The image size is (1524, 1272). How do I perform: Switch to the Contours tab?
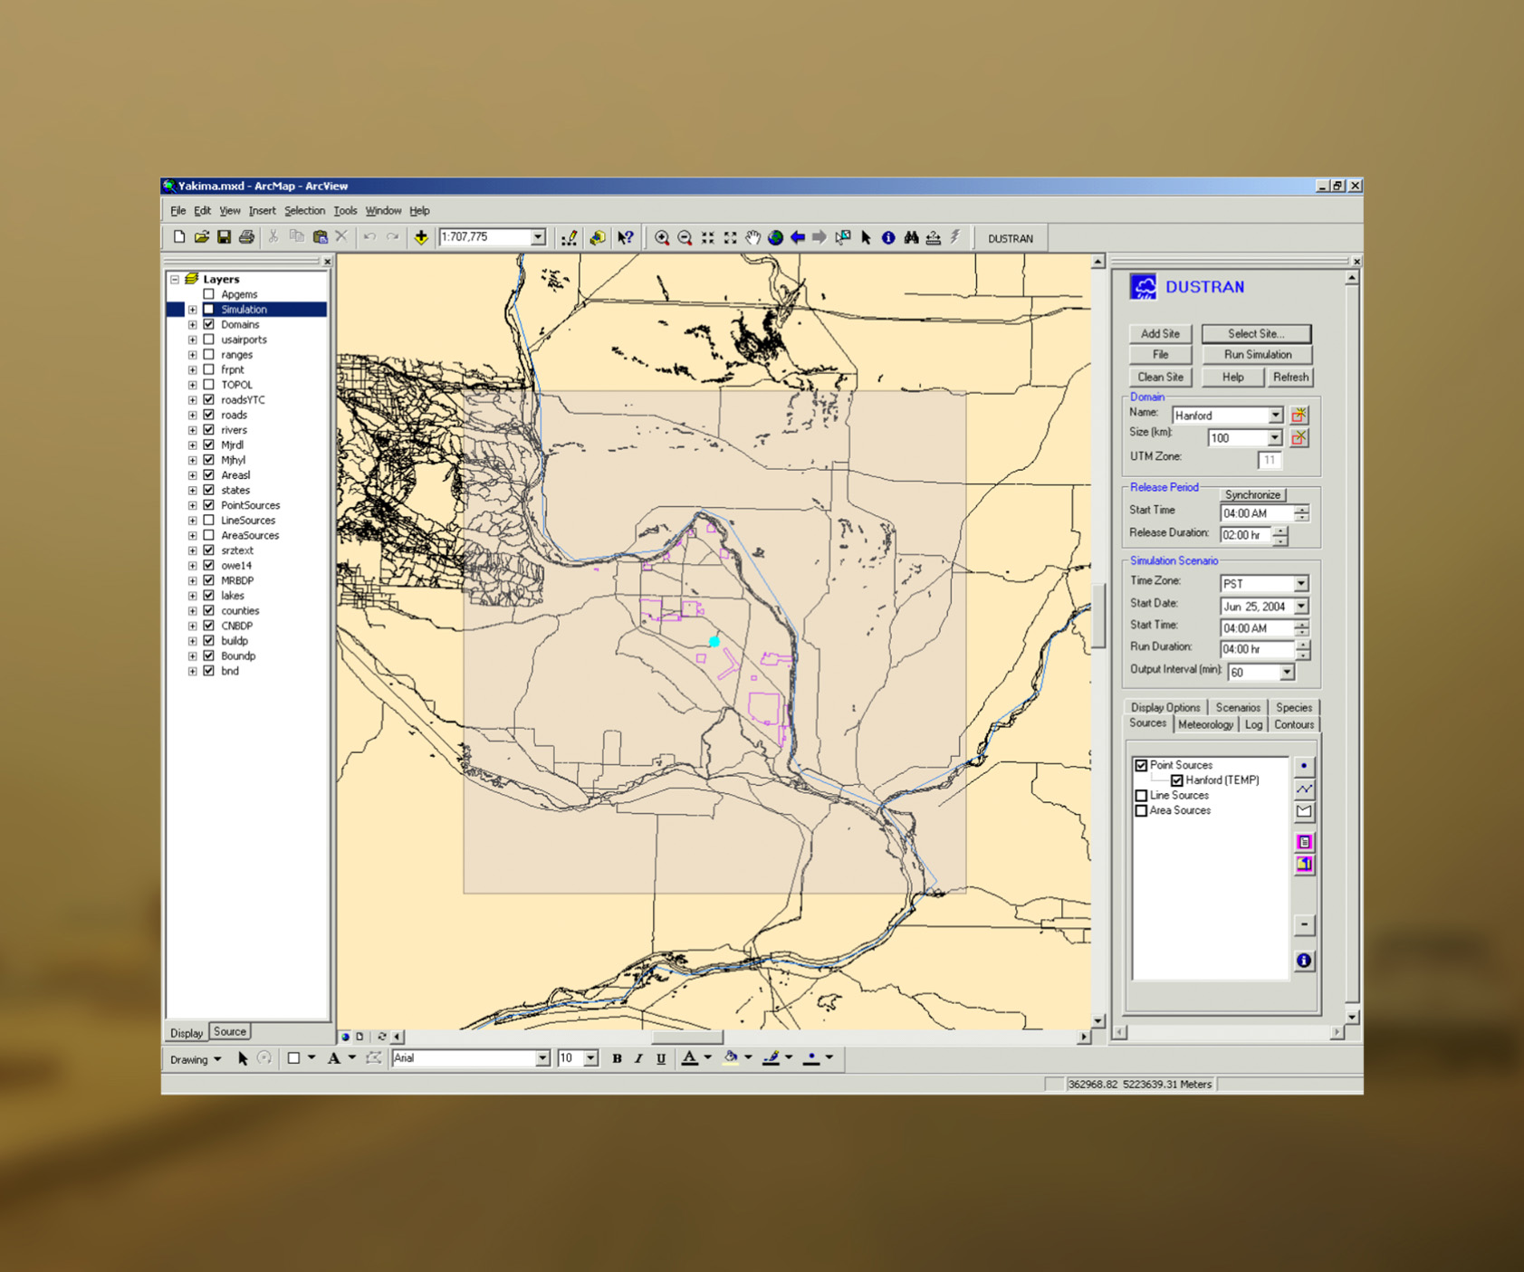[1294, 725]
